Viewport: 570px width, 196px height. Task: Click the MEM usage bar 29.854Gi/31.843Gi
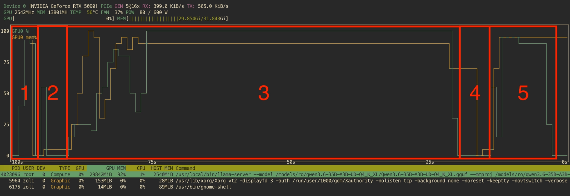pos(173,19)
